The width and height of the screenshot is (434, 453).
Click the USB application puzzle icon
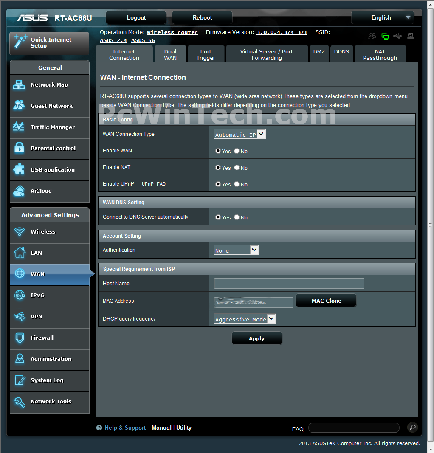19,169
